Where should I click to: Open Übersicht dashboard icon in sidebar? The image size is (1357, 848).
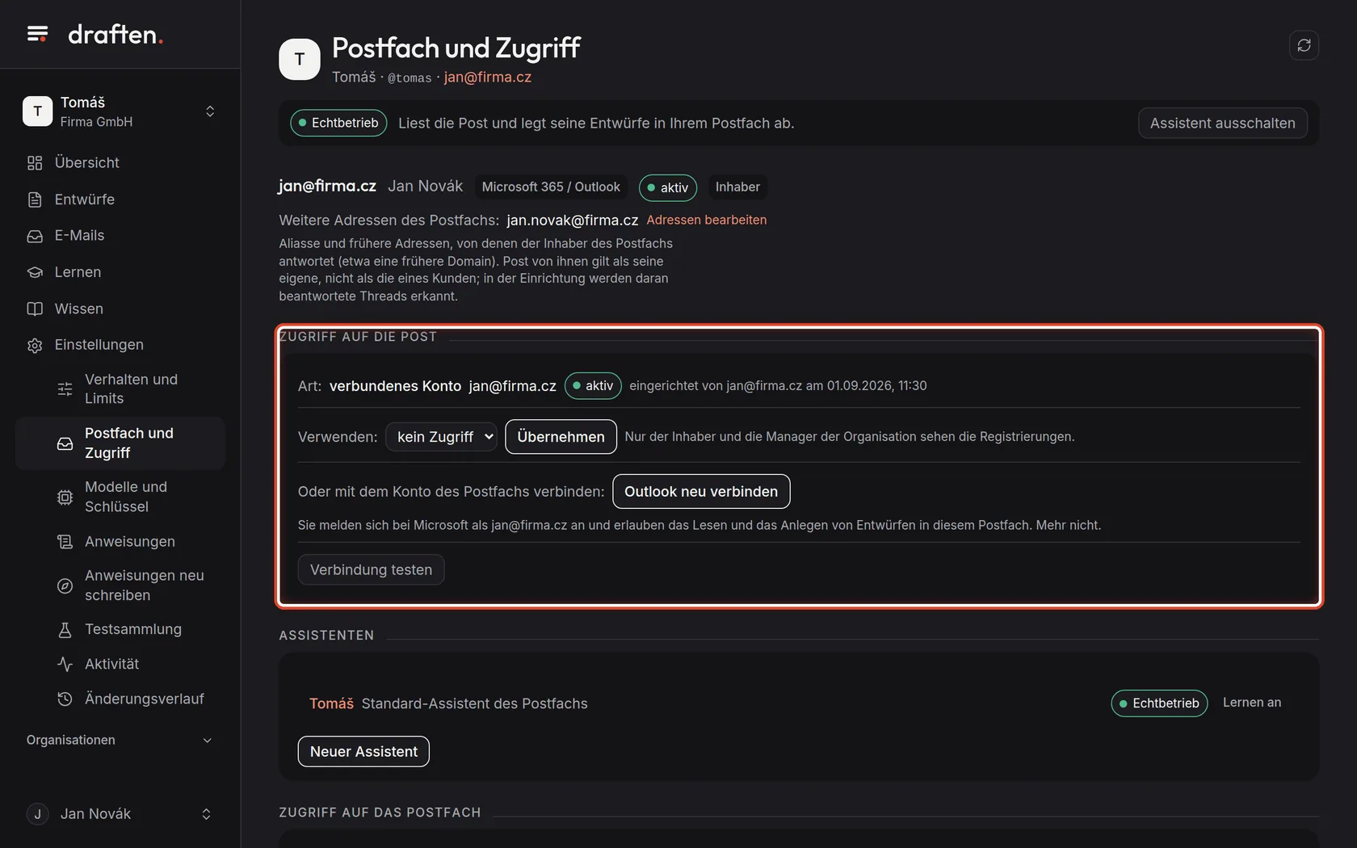click(x=35, y=163)
